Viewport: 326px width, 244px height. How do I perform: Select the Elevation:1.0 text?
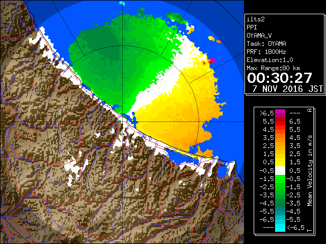click(270, 60)
